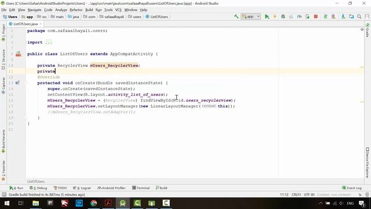Click the main breadcrumb folder
The height and width of the screenshot is (209, 371).
point(57,17)
